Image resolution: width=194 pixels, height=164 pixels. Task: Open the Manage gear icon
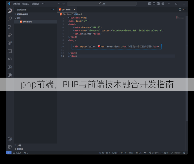point(10,147)
